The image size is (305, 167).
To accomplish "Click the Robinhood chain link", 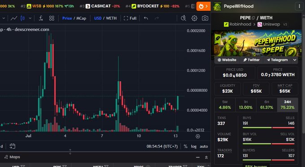I will point(238,24).
